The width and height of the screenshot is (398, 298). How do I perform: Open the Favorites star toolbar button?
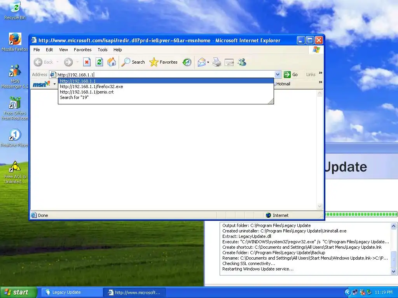pyautogui.click(x=164, y=62)
